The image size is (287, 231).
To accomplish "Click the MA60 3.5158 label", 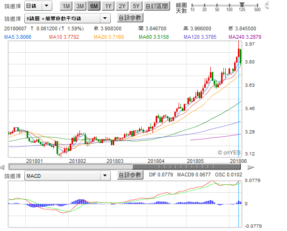I will point(154,37).
